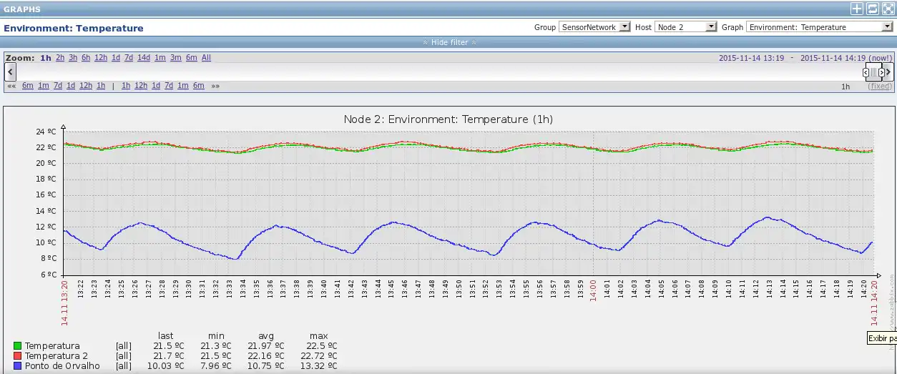897x374 pixels.
Task: Click the start date 2015-11-14 13:19
Action: (x=752, y=58)
